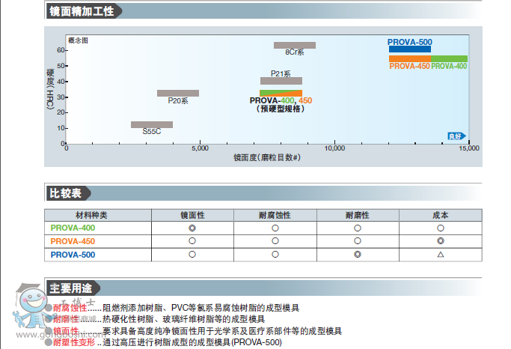Click PROVA-450 耐磨性 circle symbol
The width and height of the screenshot is (511, 349).
pyautogui.click(x=358, y=240)
